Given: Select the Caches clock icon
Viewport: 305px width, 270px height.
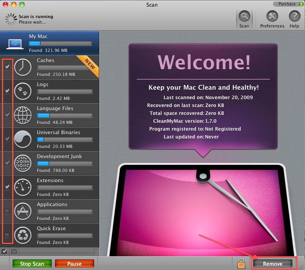Looking at the screenshot, I should [22, 67].
